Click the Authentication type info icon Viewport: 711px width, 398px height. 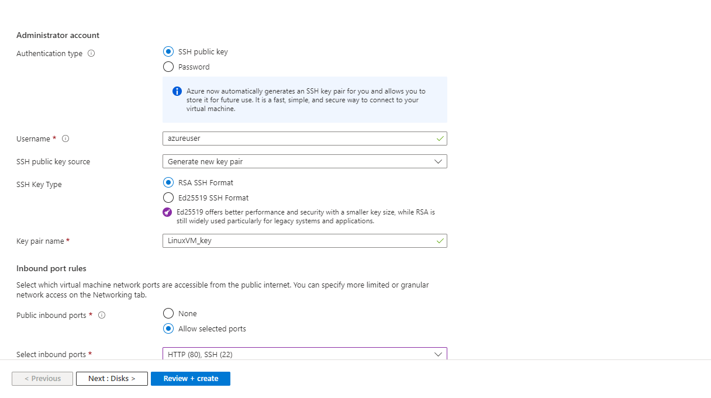tap(91, 53)
